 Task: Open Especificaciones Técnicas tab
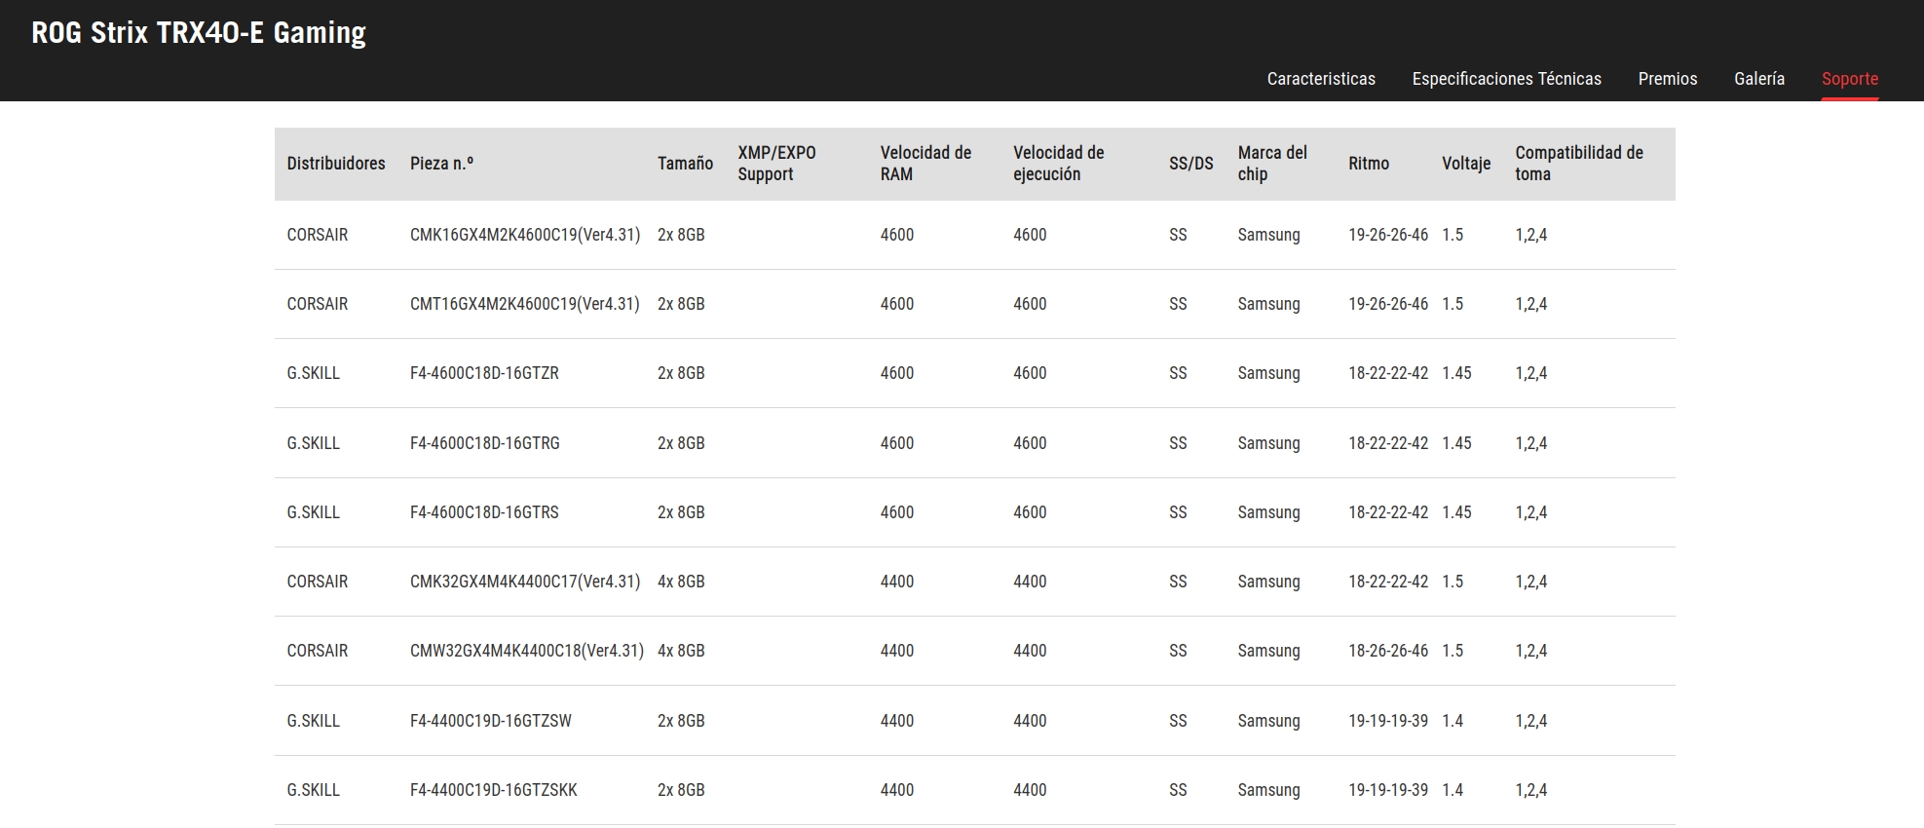1506,79
